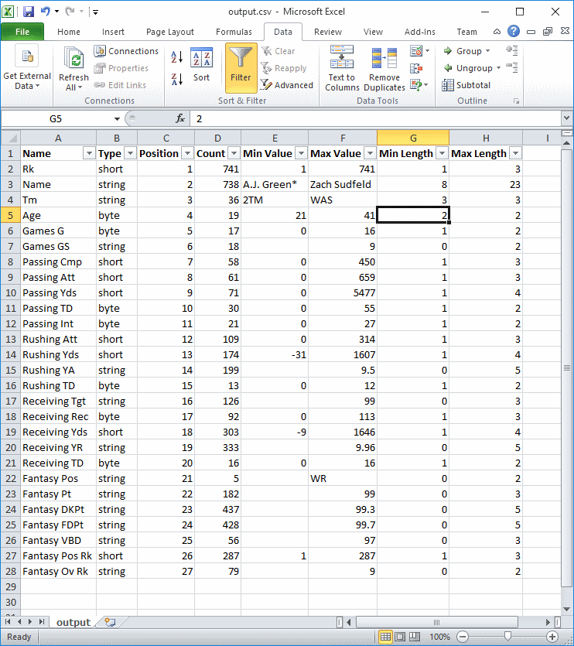Open the Name column filter dropdown
Screen dimensions: 574x646
click(89, 154)
